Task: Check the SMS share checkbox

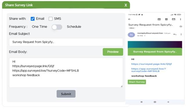Action: click(x=51, y=19)
